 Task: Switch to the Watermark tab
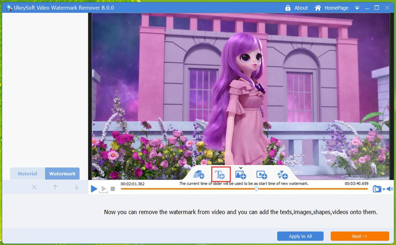pos(62,173)
